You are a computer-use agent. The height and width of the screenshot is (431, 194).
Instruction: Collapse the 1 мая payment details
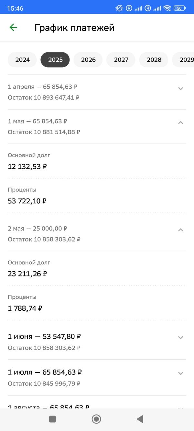tap(181, 123)
